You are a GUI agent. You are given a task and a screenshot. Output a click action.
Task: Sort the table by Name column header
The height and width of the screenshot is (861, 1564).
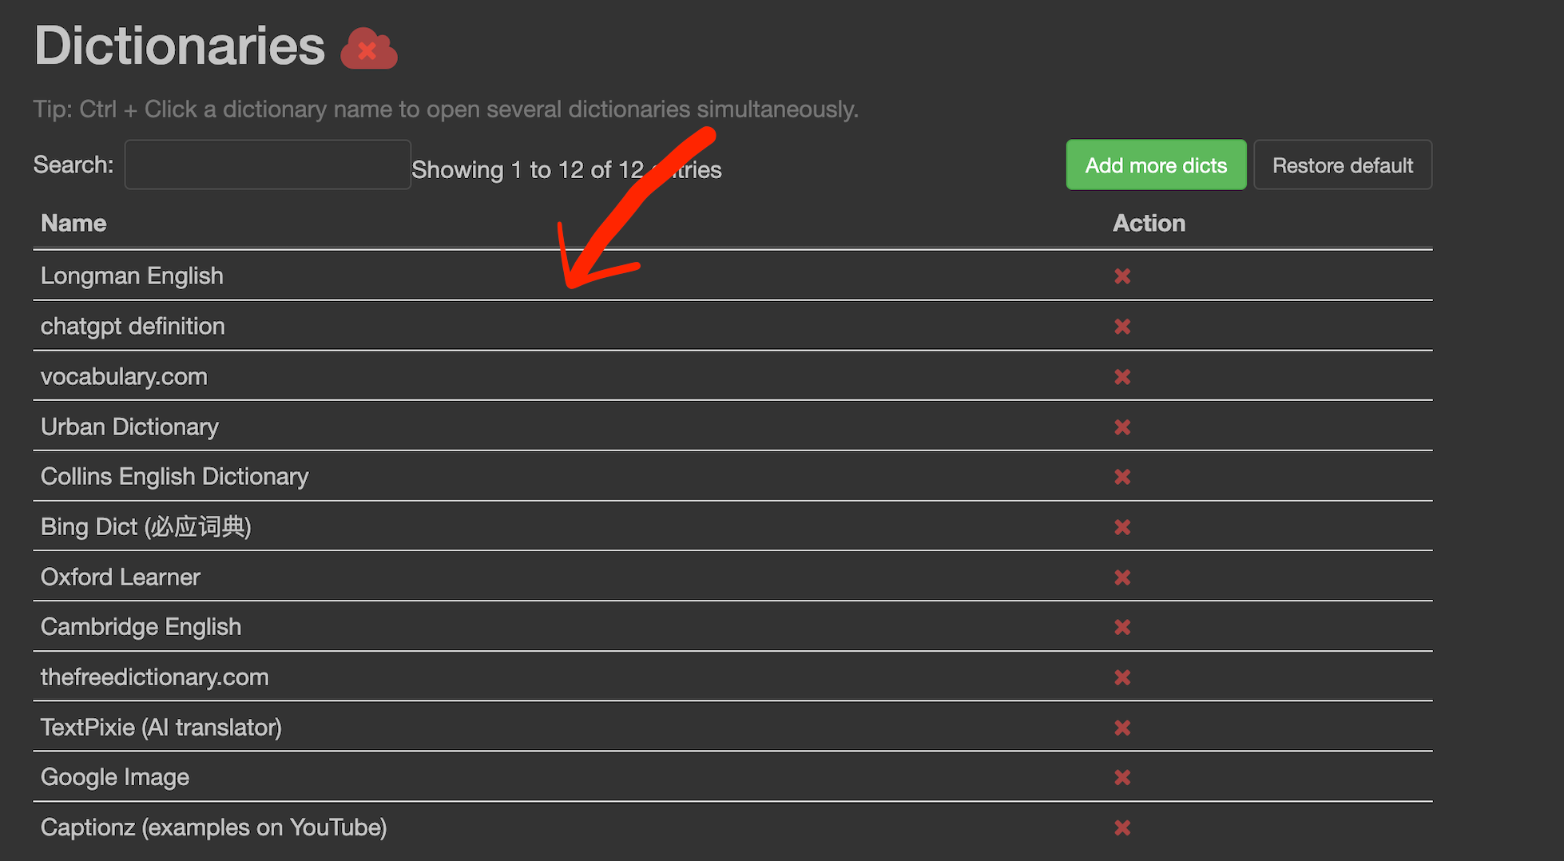click(x=73, y=224)
